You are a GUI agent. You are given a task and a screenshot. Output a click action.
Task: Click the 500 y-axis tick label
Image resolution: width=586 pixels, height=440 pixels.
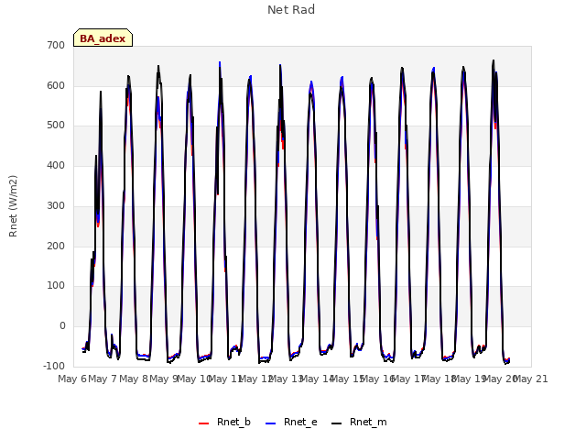(x=56, y=126)
